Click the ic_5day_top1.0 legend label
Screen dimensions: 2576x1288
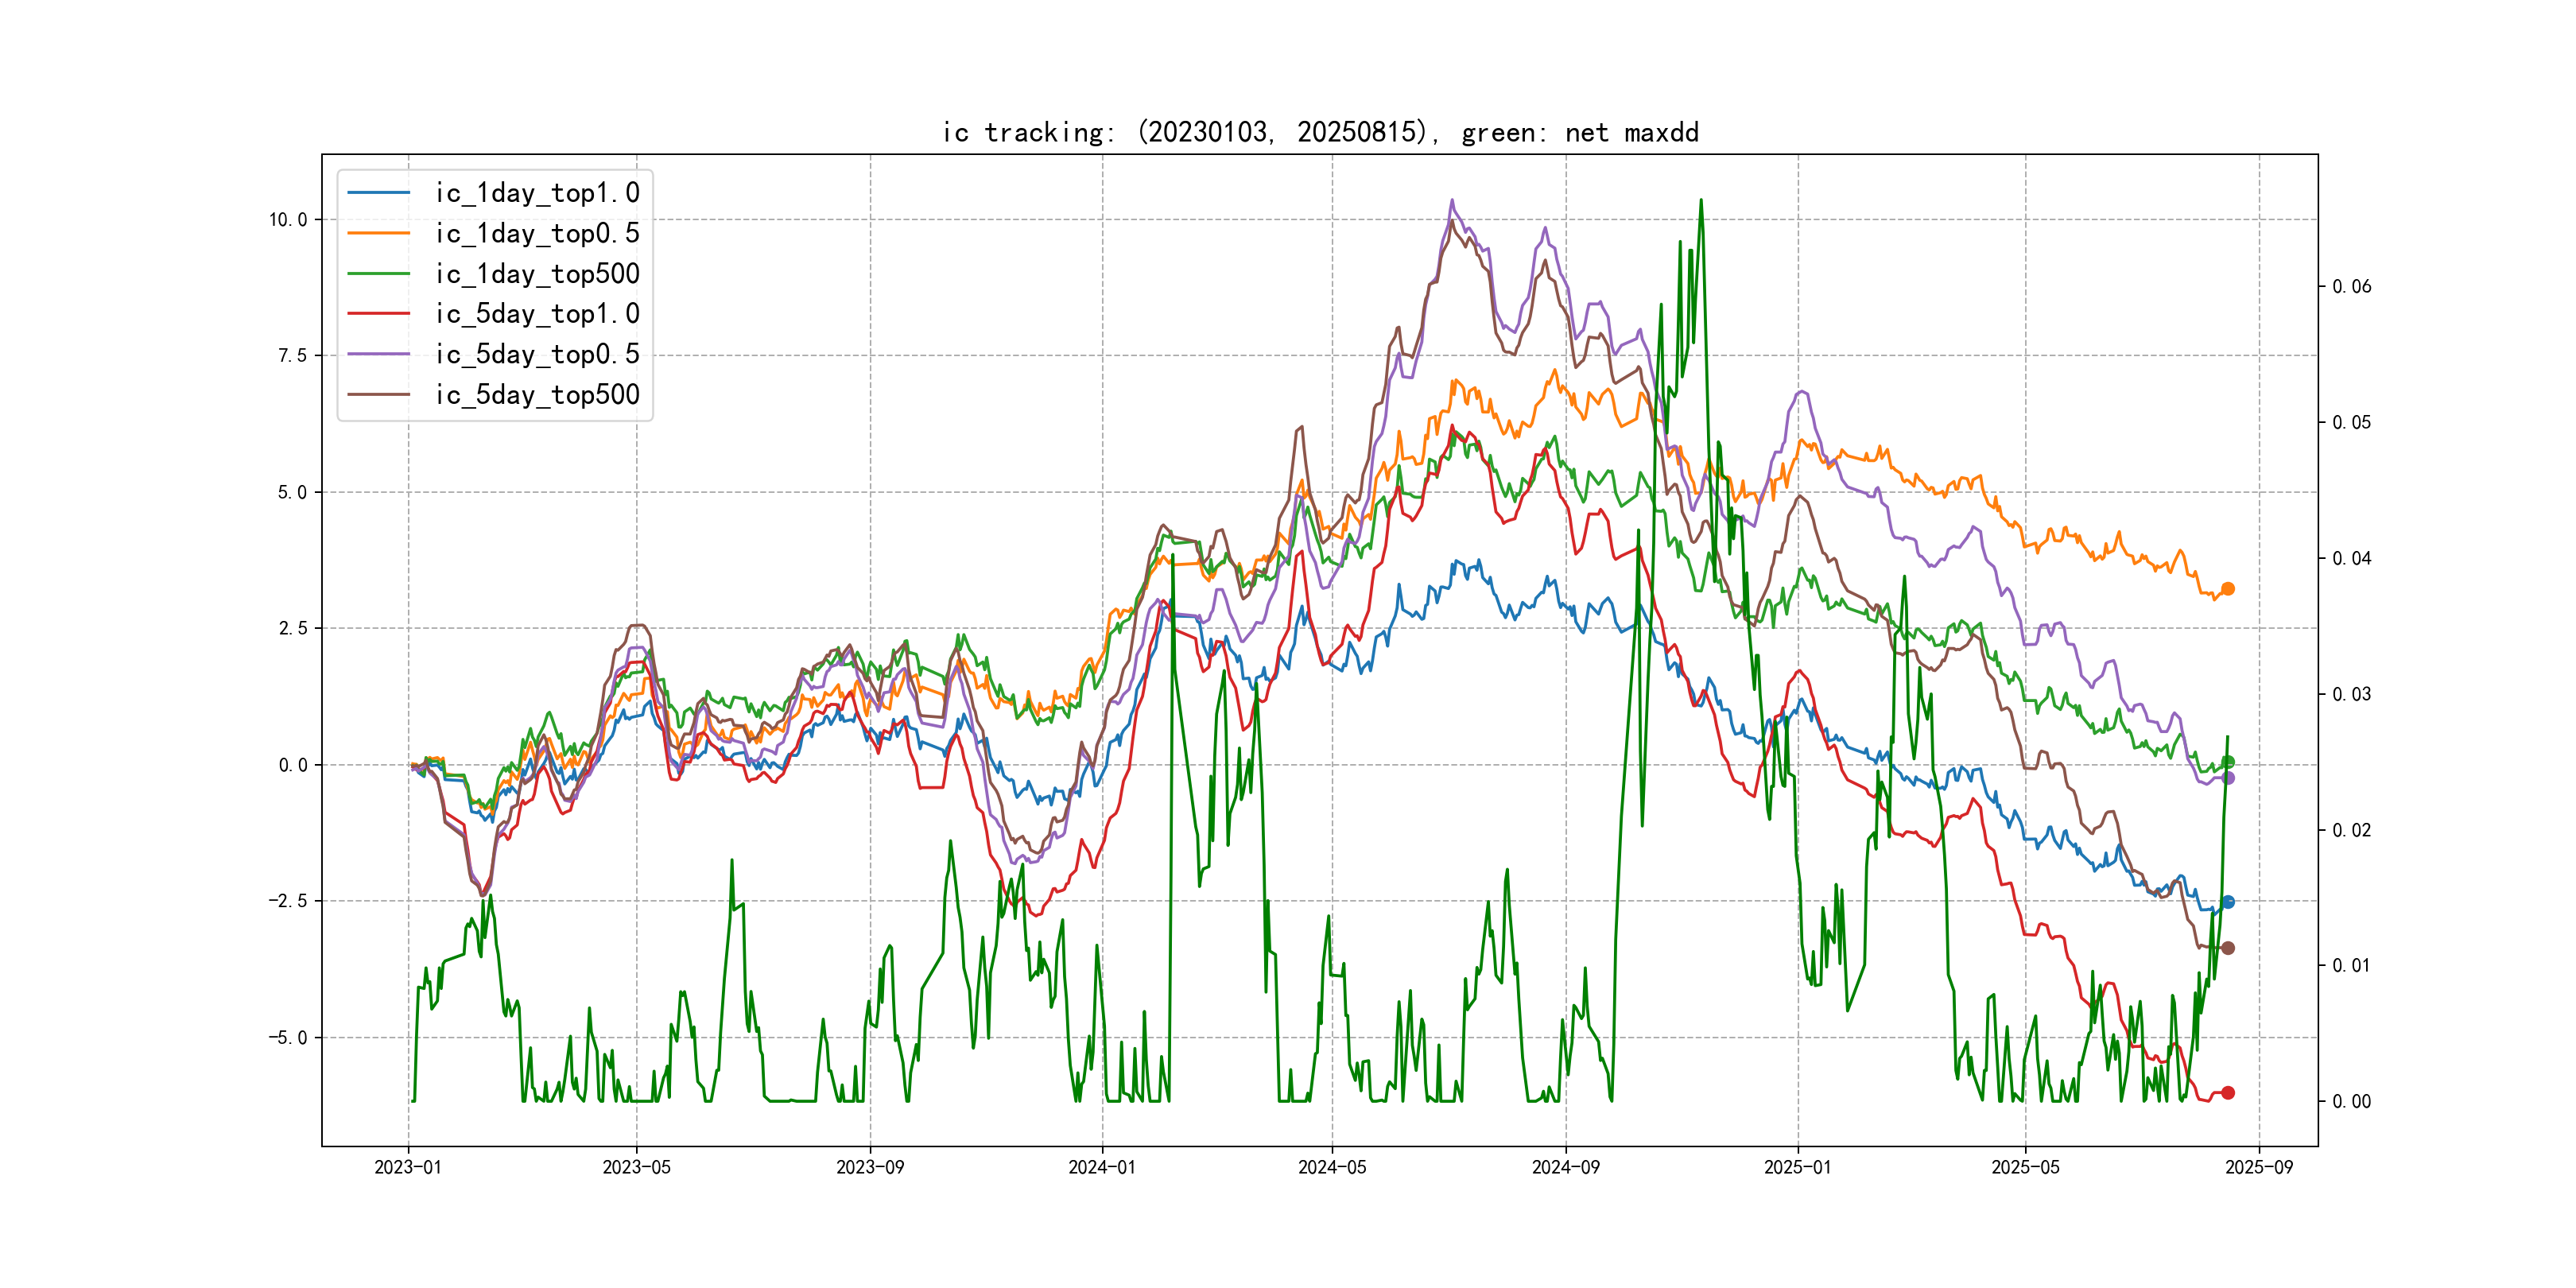[x=537, y=314]
